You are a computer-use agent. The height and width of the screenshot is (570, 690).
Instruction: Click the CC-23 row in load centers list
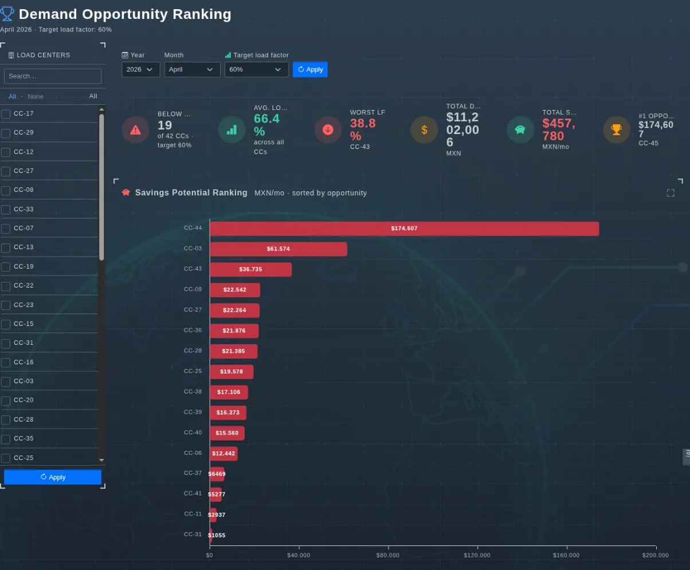[x=49, y=305]
